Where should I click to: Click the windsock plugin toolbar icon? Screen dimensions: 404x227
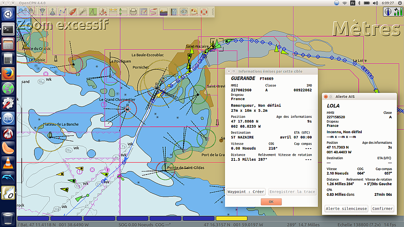[x=194, y=11]
